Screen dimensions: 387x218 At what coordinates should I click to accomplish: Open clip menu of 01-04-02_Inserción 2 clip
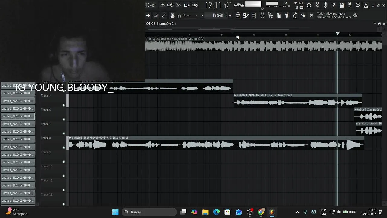pos(235,95)
